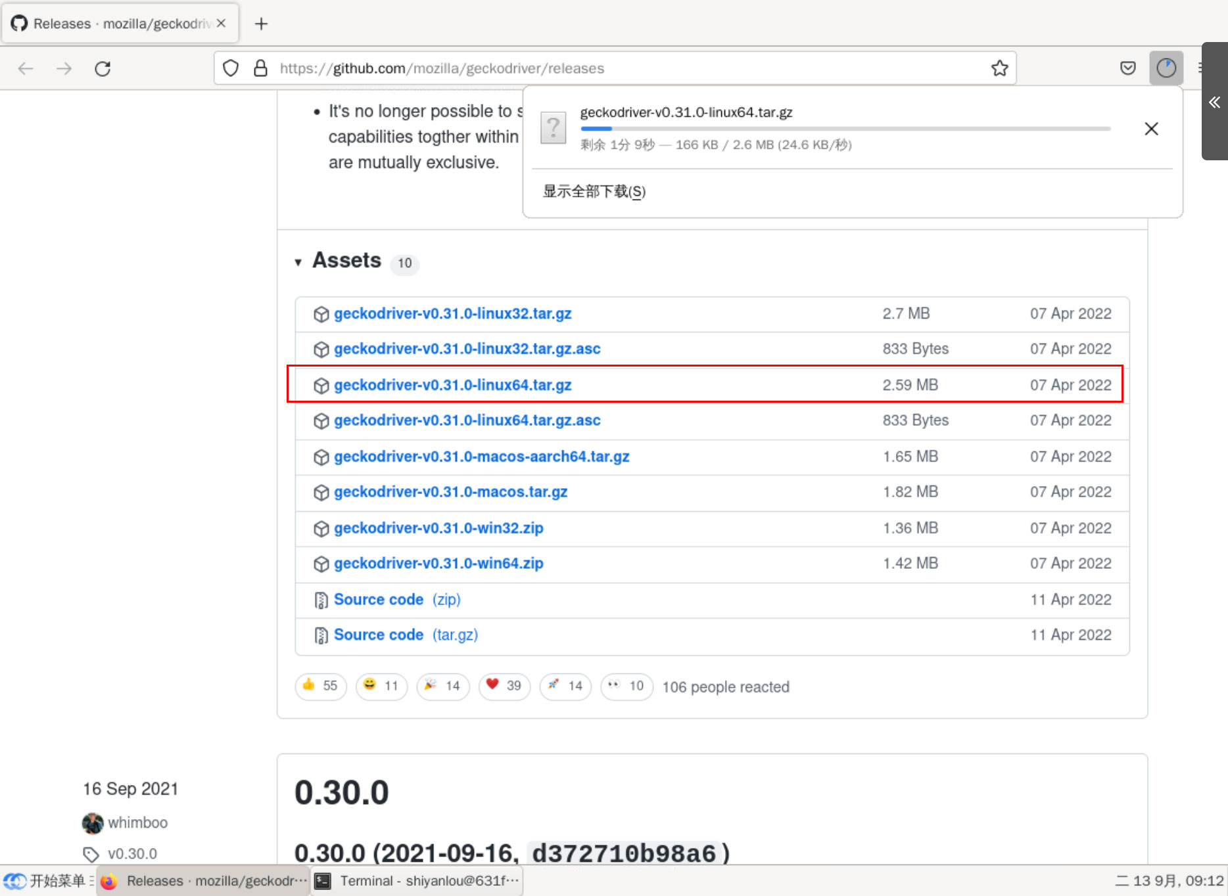
Task: Click the unknown file type icon in downloads
Action: pos(554,128)
